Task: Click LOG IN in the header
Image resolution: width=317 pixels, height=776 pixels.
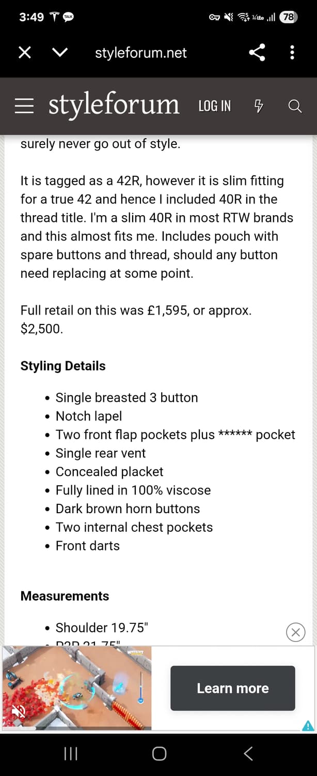Action: [215, 106]
